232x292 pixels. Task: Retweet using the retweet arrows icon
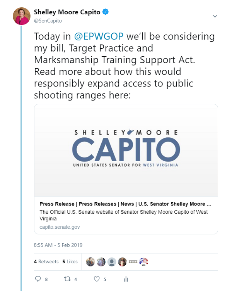pyautogui.click(x=67, y=279)
